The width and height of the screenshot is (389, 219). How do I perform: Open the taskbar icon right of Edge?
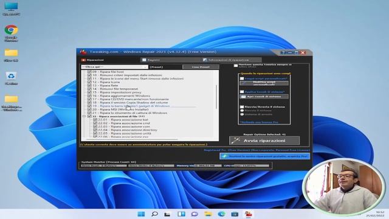point(235,214)
